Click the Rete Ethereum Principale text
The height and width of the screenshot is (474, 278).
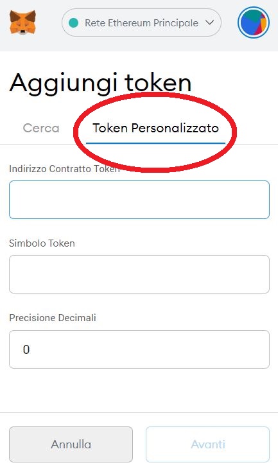(141, 23)
